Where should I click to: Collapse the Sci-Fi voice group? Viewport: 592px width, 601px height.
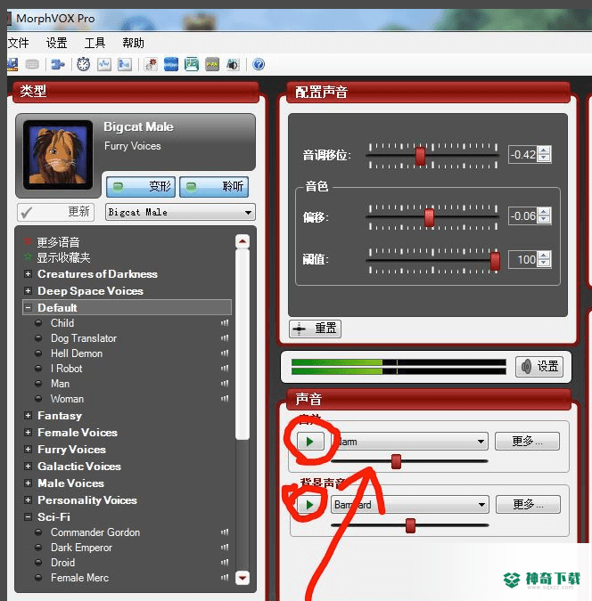pyautogui.click(x=28, y=516)
